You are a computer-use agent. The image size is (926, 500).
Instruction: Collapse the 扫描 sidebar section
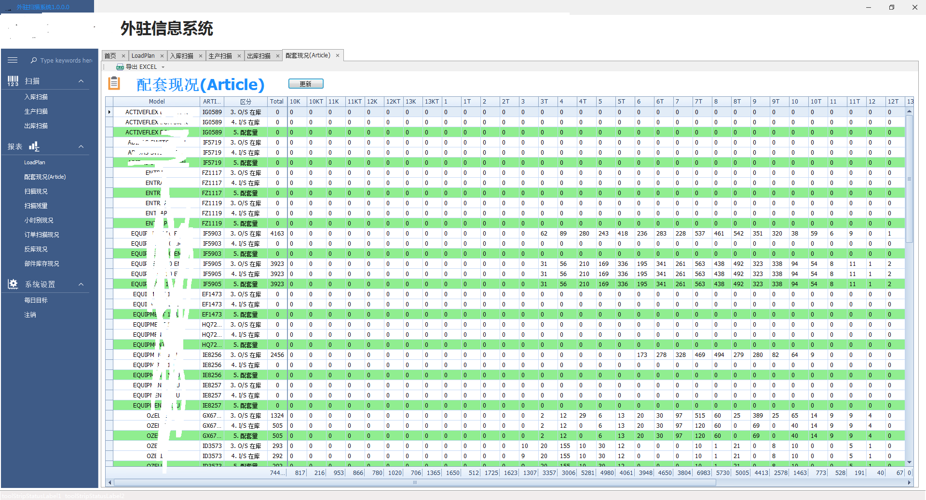[81, 81]
